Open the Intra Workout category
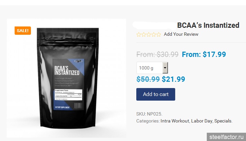The image size is (246, 141). click(x=175, y=121)
